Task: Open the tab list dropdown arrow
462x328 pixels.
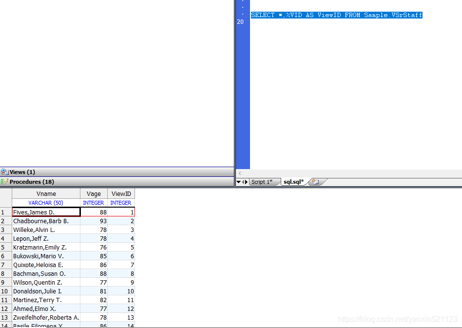Action: [x=238, y=182]
